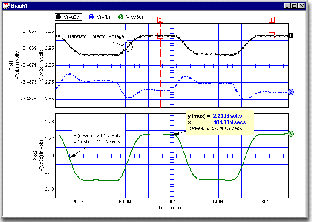
Task: Click trace 1 end marker on right edge
Action: (291, 36)
